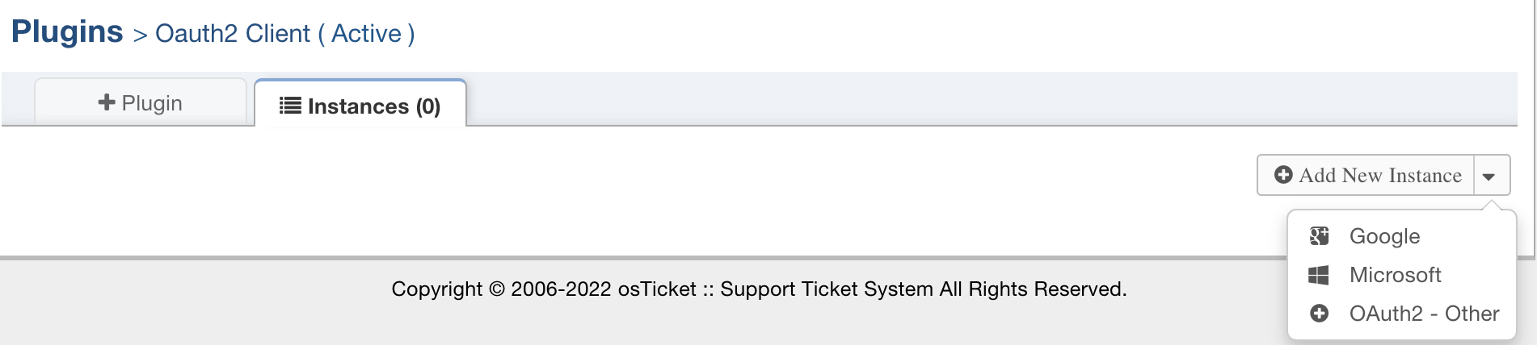Click the Google icon in the dropdown
The width and height of the screenshot is (1537, 345).
tap(1319, 236)
